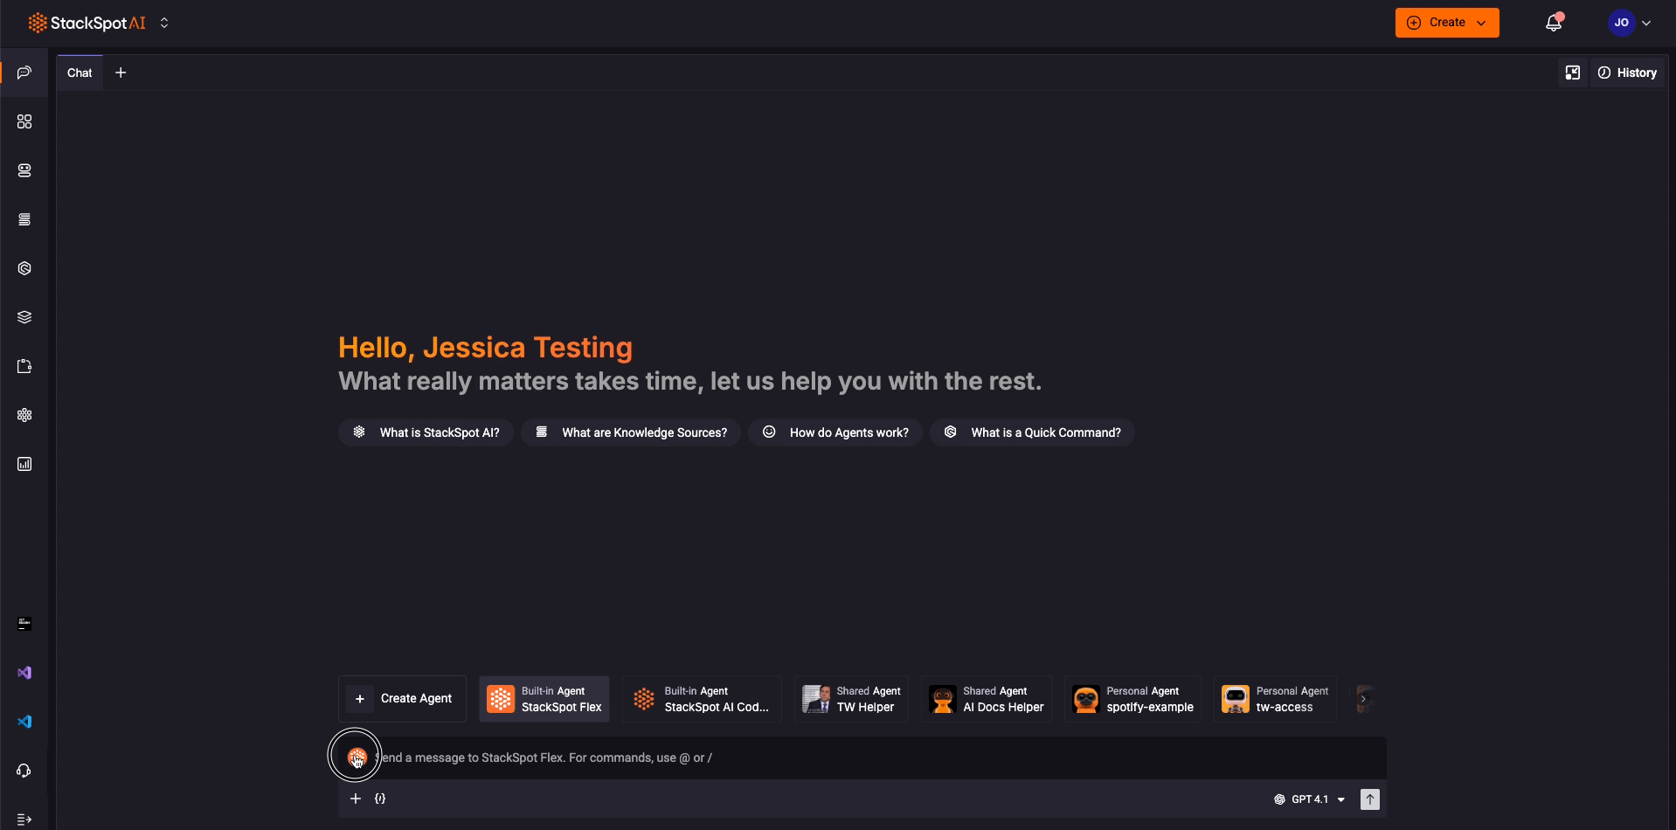1676x830 pixels.
Task: Select the TW Helper shared agent card
Action: [849, 698]
